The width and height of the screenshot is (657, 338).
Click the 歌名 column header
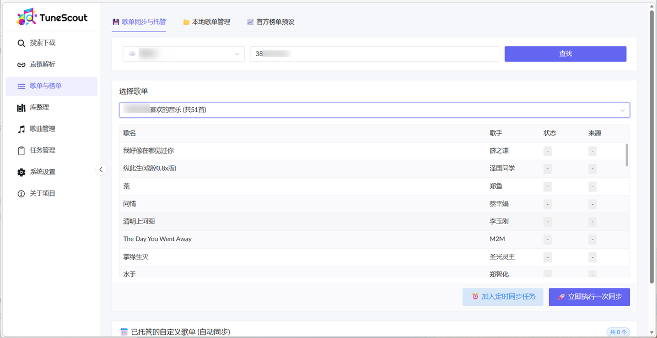130,133
